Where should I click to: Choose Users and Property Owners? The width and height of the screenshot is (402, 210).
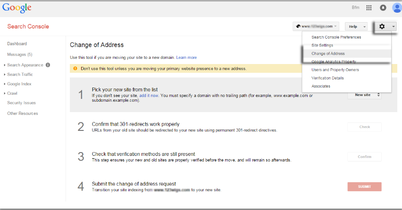(335, 70)
